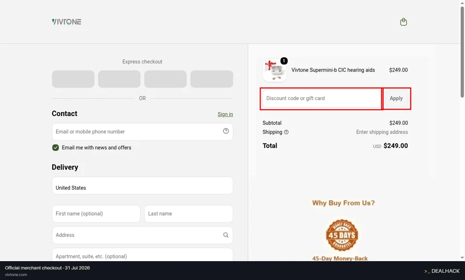
Task: Click the 45 Days money-back badge
Action: click(x=342, y=236)
